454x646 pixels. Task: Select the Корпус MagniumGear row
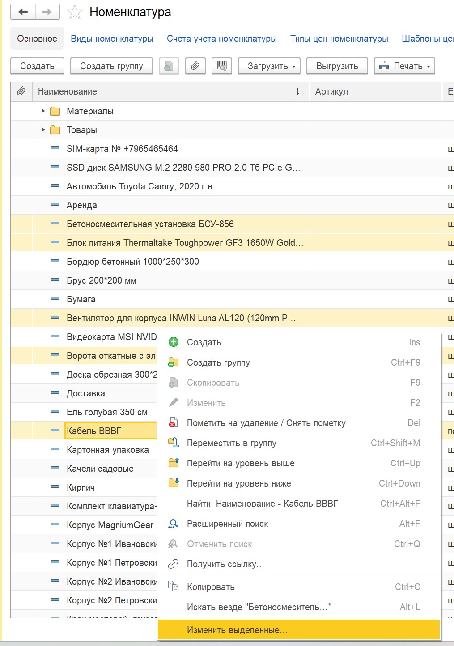(84, 525)
